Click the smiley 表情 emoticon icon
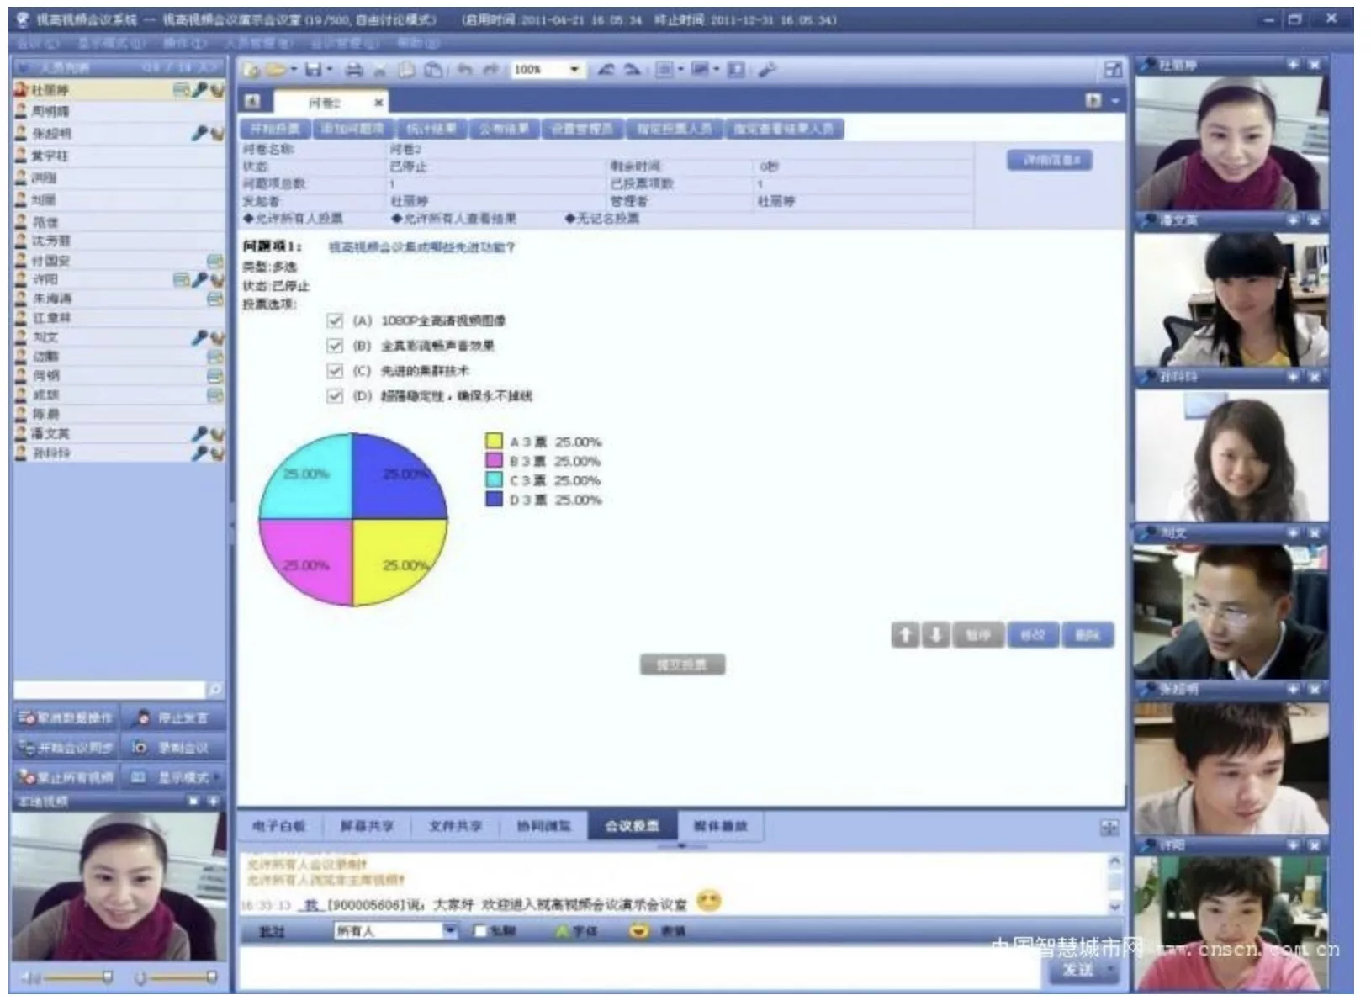Screen dimensions: 1371x1006 (639, 931)
